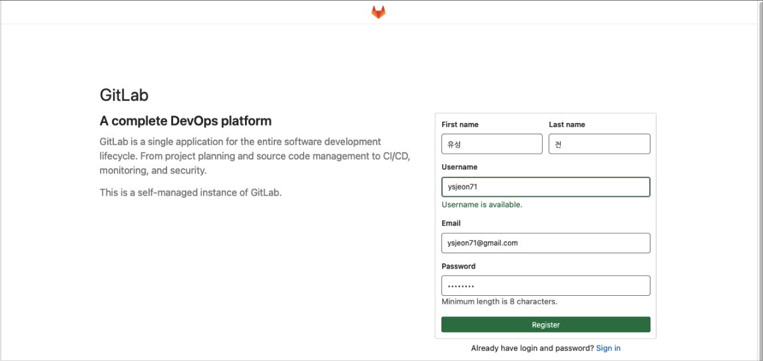This screenshot has height=361, width=763.
Task: Click the Email label
Action: pos(451,223)
